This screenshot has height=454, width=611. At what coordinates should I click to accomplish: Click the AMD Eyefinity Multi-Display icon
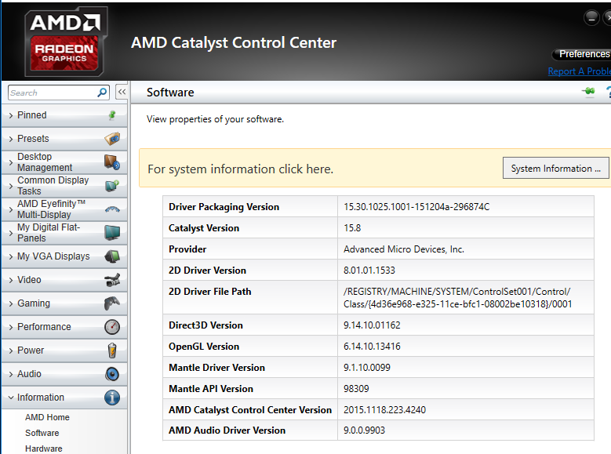click(112, 209)
